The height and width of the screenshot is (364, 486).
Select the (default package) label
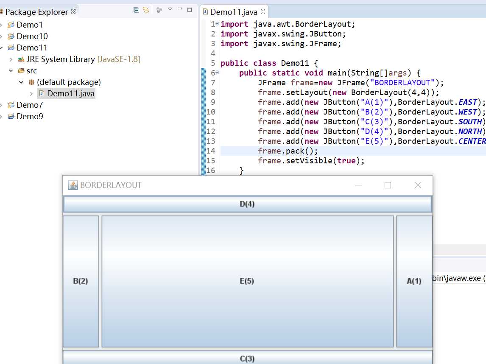(69, 82)
